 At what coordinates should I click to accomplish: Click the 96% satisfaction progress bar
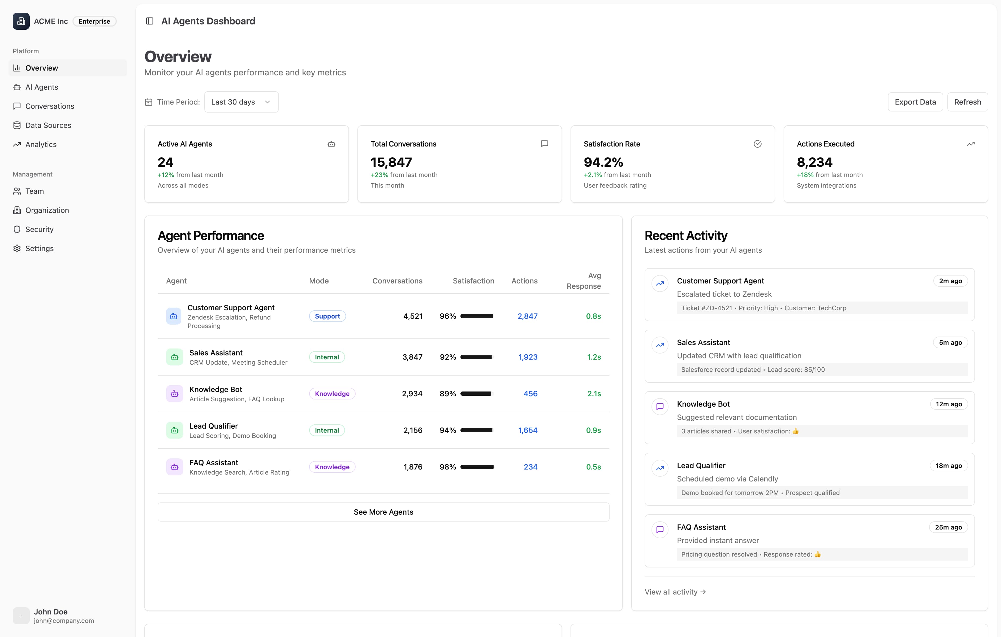tap(477, 316)
